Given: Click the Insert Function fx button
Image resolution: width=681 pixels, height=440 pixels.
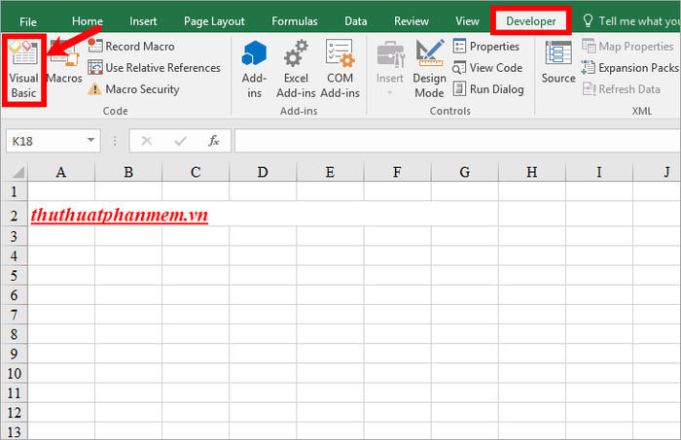Looking at the screenshot, I should tap(214, 141).
